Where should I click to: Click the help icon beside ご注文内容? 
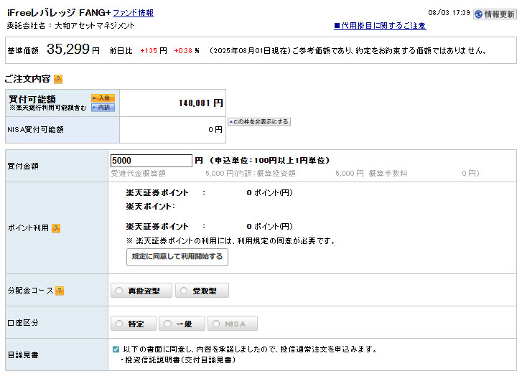pyautogui.click(x=58, y=80)
